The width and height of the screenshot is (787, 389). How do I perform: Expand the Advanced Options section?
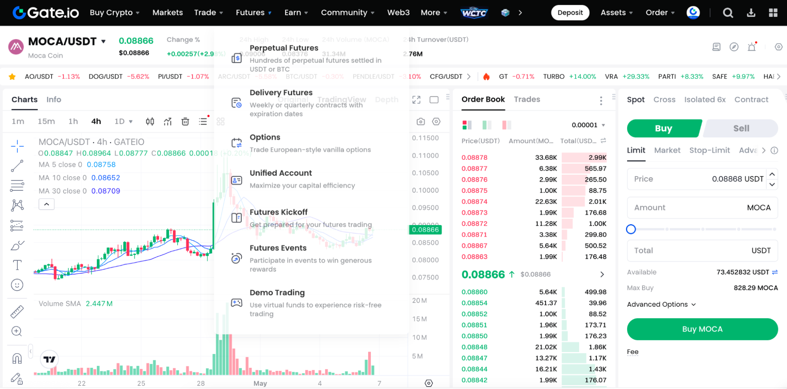click(x=661, y=304)
